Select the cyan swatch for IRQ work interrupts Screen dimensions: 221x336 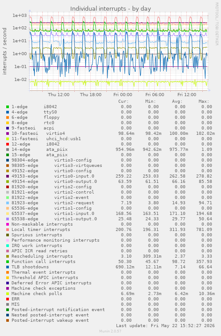[x=8, y=246]
